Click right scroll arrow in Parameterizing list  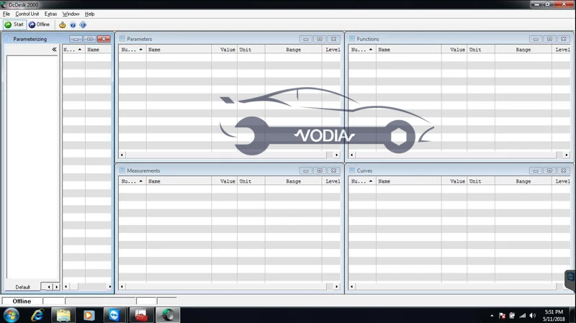(110, 286)
